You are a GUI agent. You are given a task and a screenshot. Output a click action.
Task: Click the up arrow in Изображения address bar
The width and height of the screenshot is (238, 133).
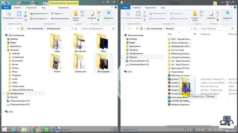click(18, 28)
